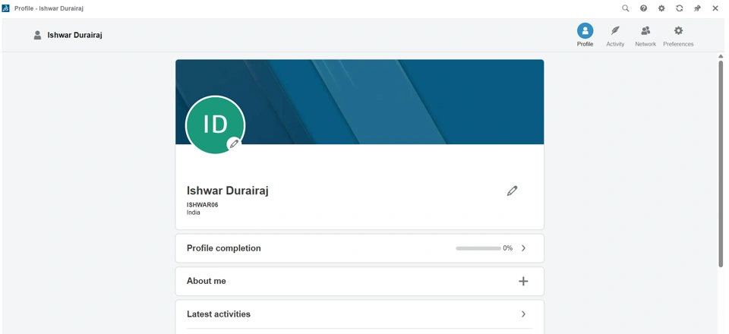
Task: Click the ID avatar circle
Action: [215, 124]
